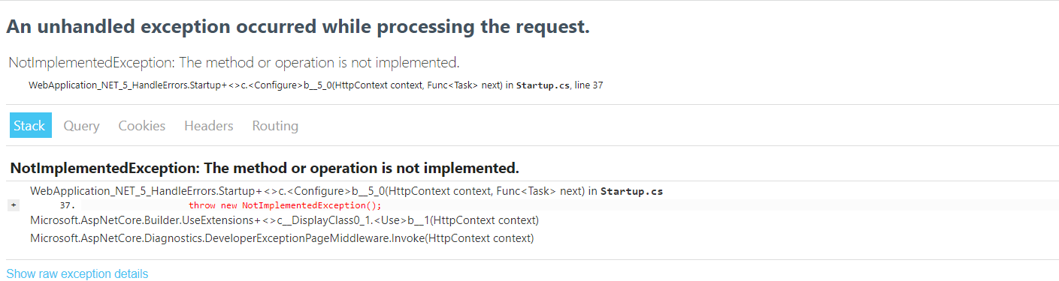
Task: Open the Query tab
Action: point(81,126)
